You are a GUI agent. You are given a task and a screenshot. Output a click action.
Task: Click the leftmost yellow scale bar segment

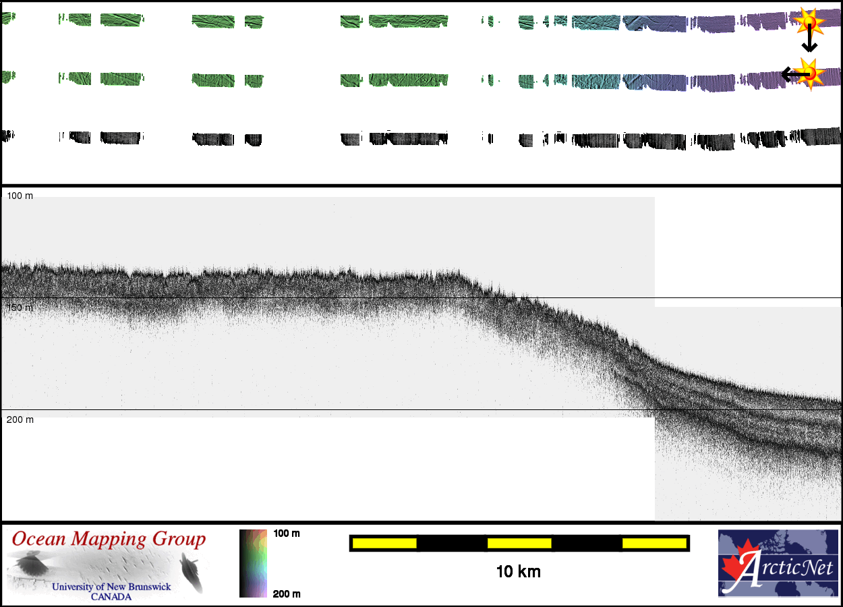(x=384, y=543)
